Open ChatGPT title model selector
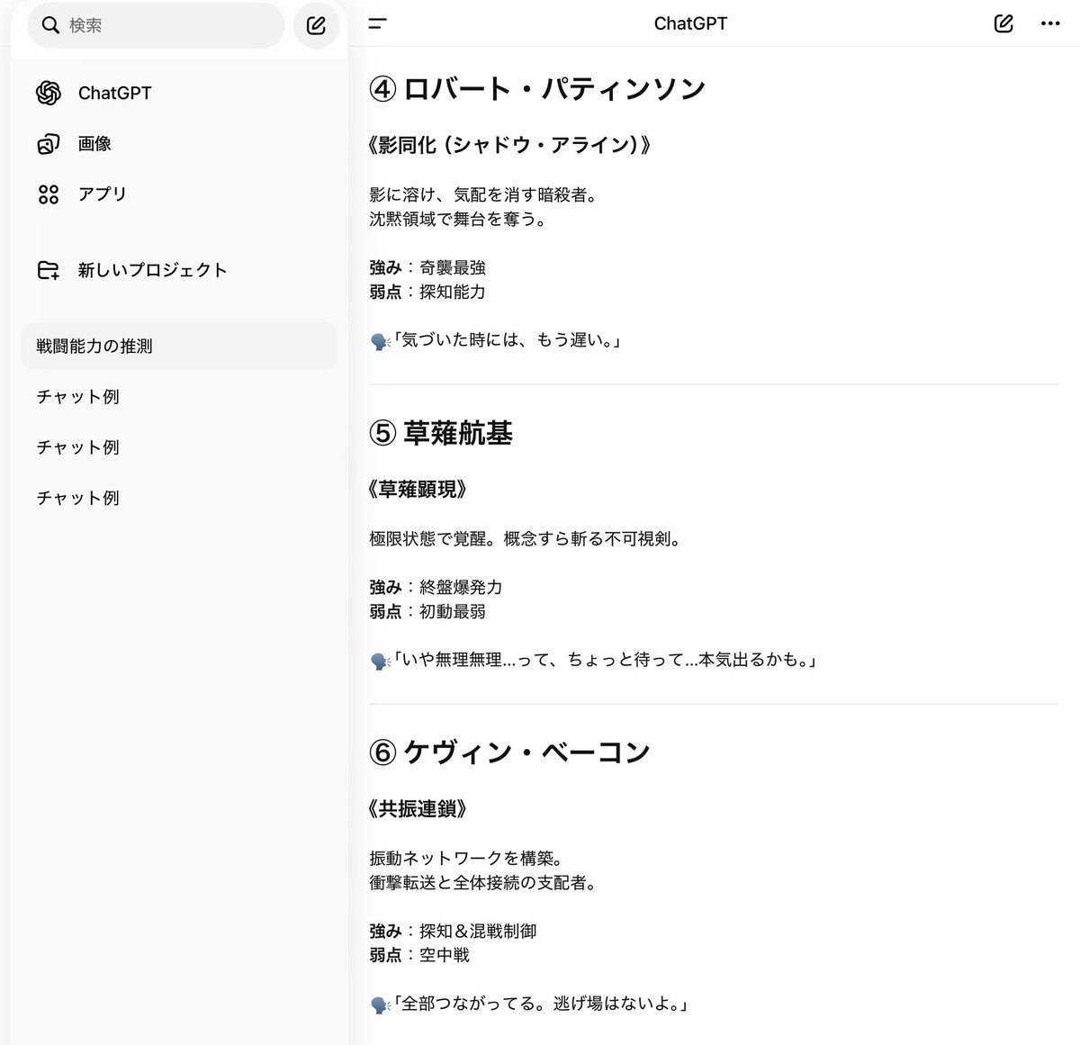 tap(690, 23)
